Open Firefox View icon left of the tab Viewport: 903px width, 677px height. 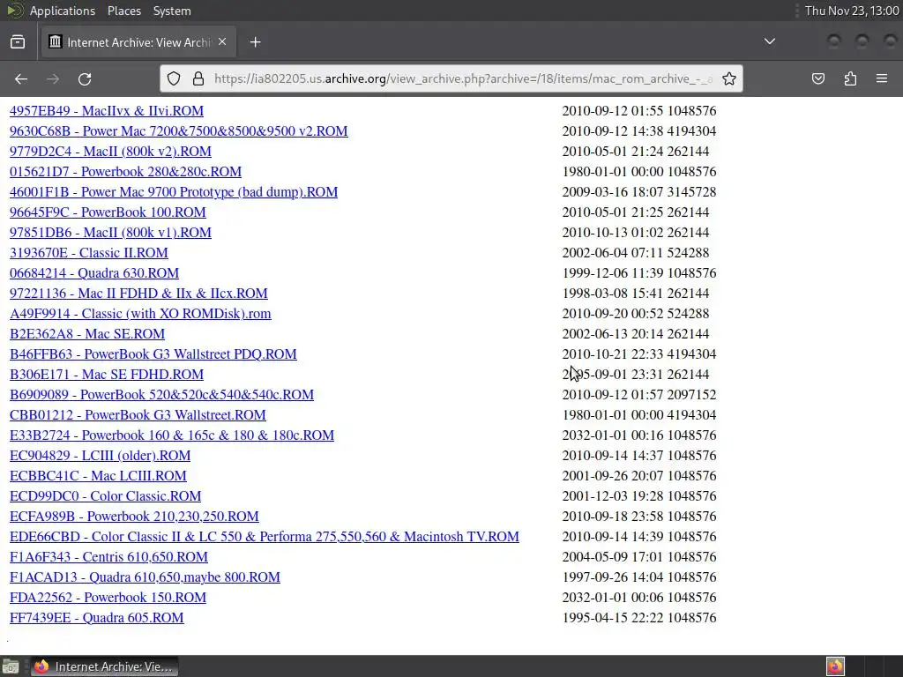click(x=18, y=42)
